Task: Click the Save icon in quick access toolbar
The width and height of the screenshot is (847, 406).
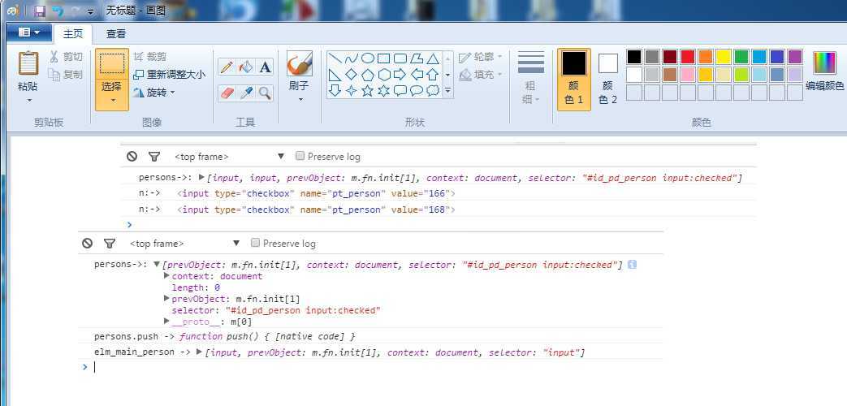Action: [x=40, y=11]
